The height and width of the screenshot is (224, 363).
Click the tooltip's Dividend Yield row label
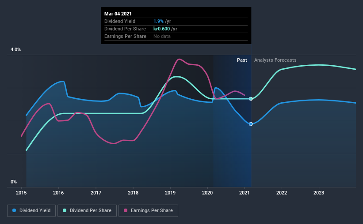tap(120, 21)
